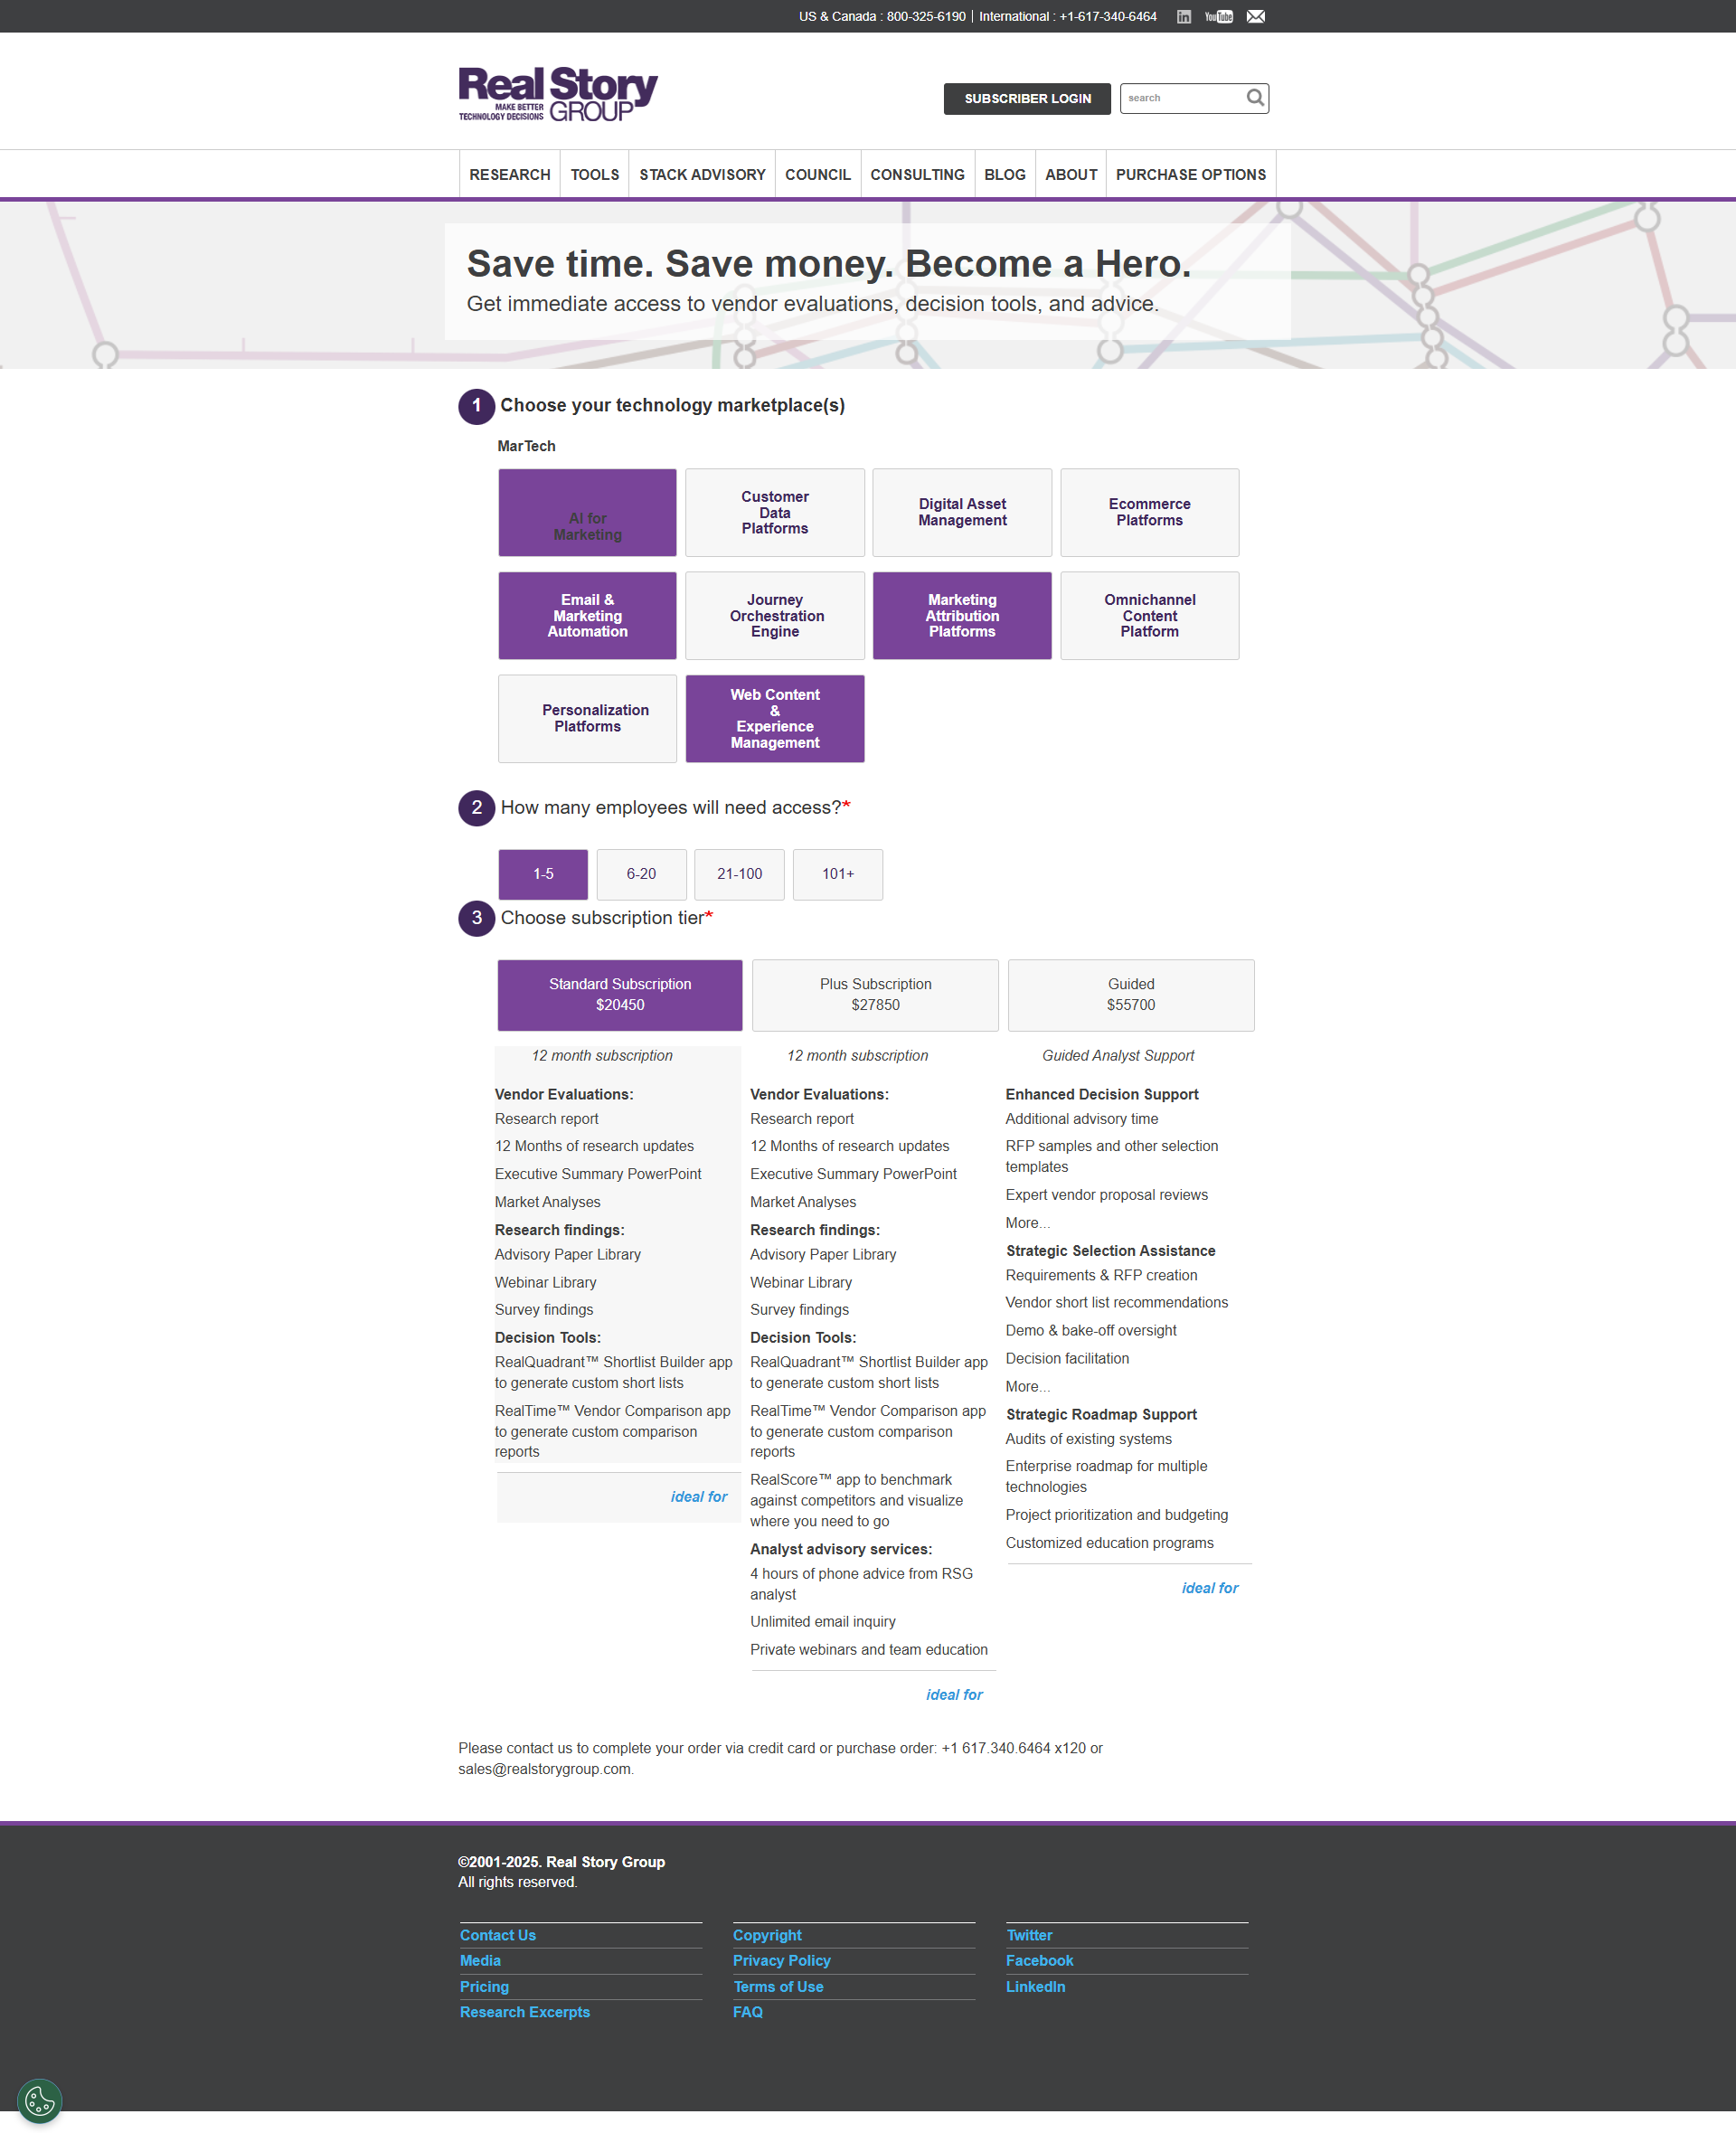
Task: Click the Subscriber Login button
Action: coord(1027,98)
